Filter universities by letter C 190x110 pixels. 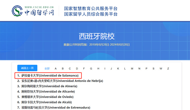70,69
